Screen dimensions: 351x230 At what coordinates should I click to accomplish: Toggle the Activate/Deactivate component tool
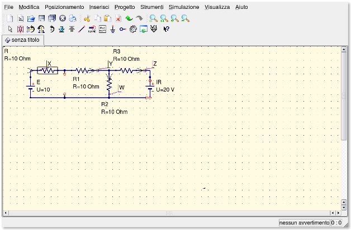21,29
